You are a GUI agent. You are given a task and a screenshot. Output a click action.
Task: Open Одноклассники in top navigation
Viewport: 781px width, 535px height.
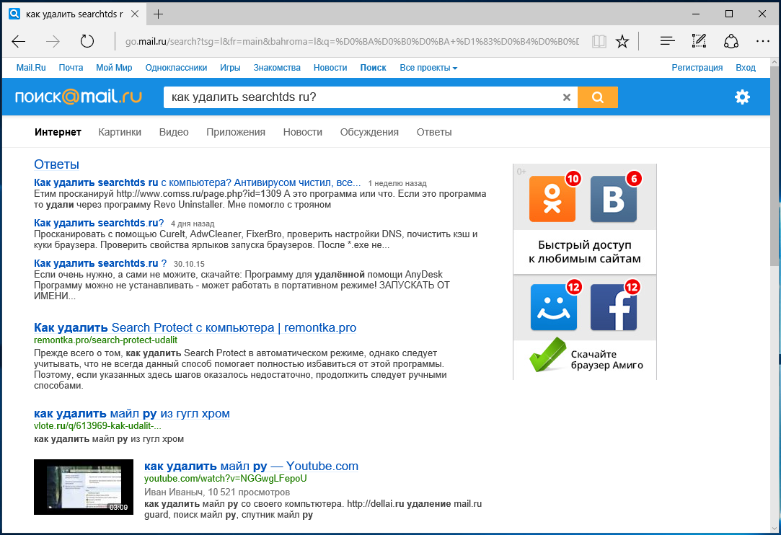(x=177, y=68)
